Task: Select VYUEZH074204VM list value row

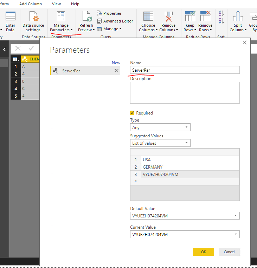Action: click(185, 174)
